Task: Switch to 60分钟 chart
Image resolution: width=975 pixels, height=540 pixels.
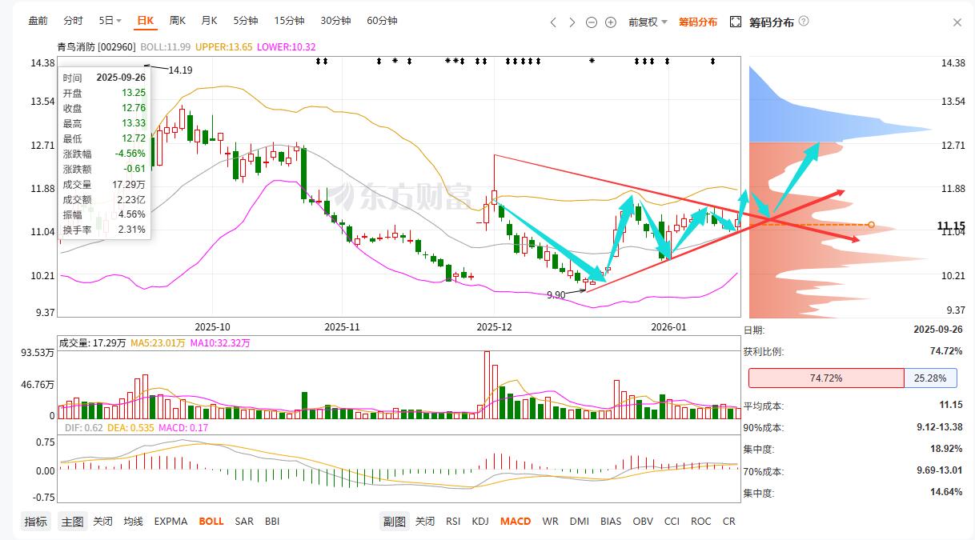Action: coord(382,21)
